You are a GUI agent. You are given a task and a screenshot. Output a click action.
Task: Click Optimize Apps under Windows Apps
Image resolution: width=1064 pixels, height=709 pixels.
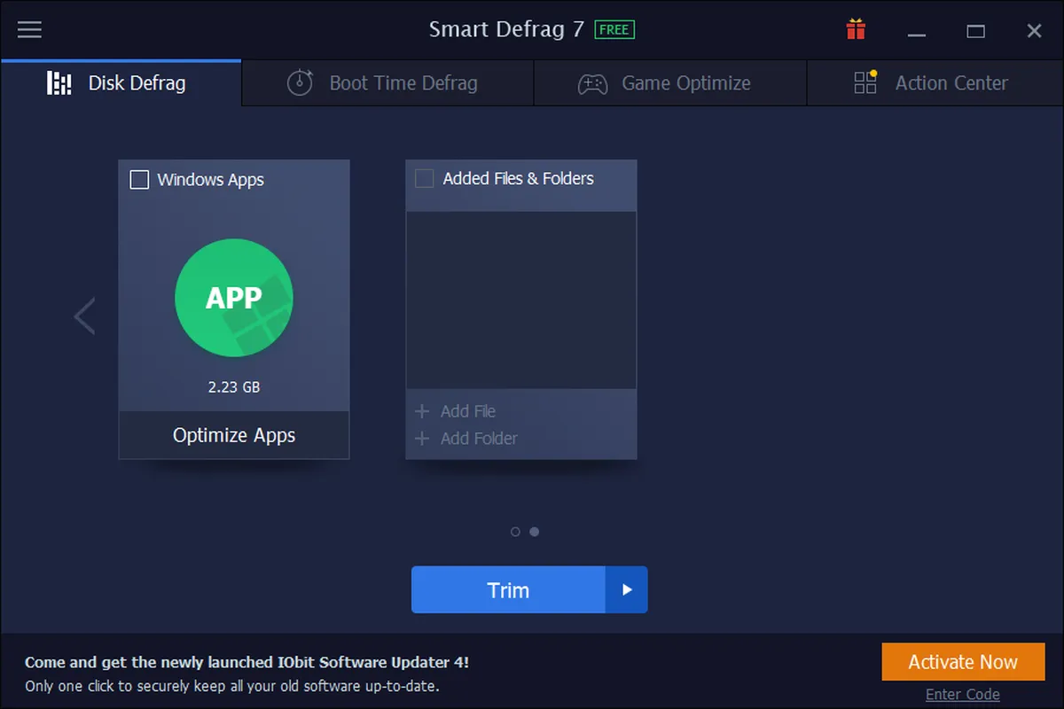tap(234, 435)
